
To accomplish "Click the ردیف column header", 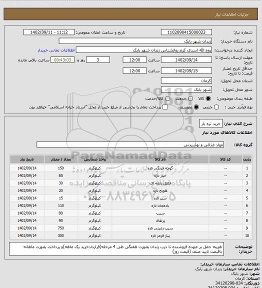I will click(x=247, y=159).
